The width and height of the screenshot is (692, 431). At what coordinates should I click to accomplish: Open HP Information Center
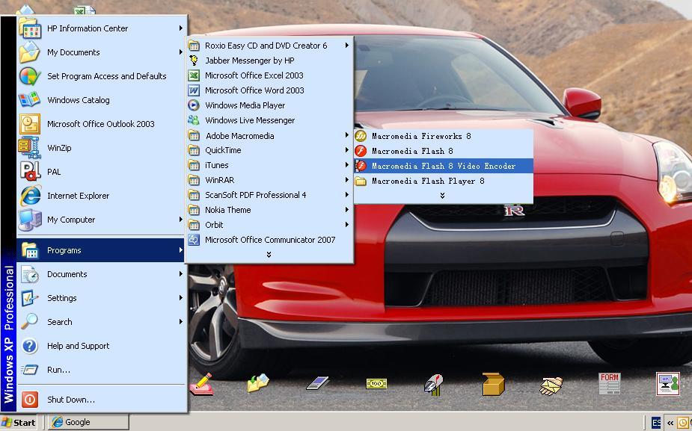coord(101,28)
